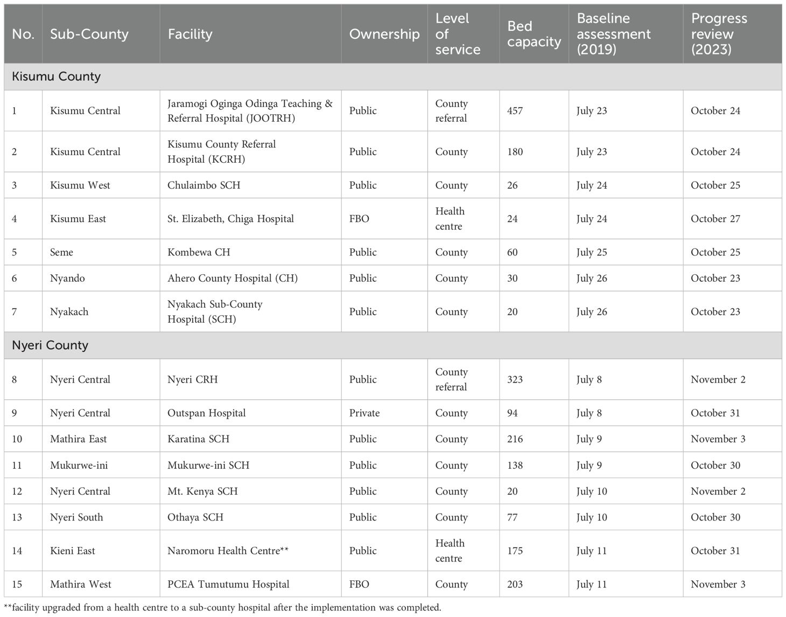Select the Kisumu County section row
Viewport: 786px width, 617px height.
pyautogui.click(x=57, y=77)
